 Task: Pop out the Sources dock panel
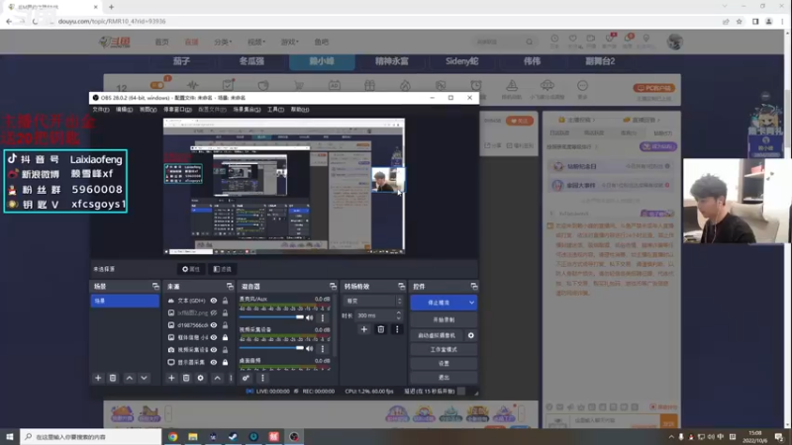pyautogui.click(x=230, y=286)
